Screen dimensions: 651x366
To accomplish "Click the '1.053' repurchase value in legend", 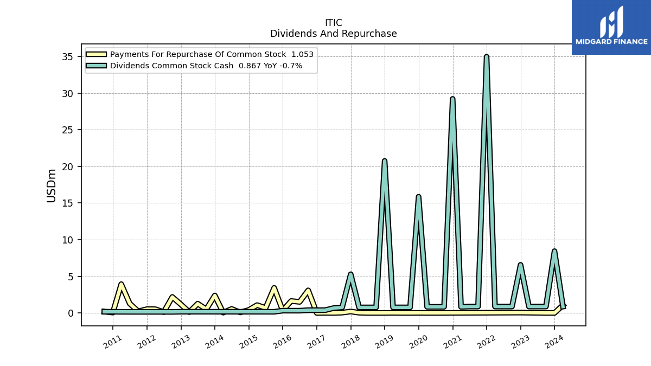I will [303, 54].
